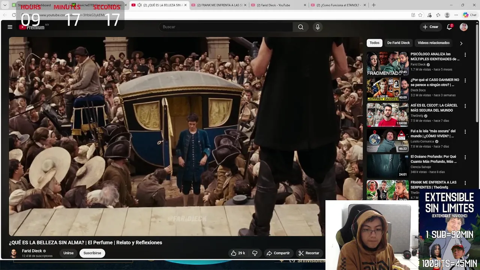Viewport: 480px width, 270px height.
Task: Open browser settings three-dots menu
Action: pos(456,15)
